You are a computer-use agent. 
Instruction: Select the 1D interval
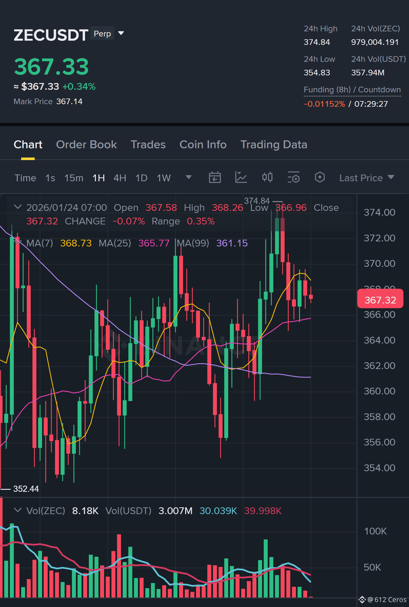click(141, 178)
